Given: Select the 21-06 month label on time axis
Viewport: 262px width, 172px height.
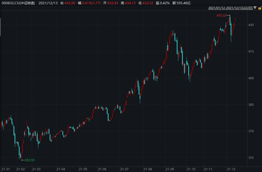Looking at the screenshot, I should (102, 169).
